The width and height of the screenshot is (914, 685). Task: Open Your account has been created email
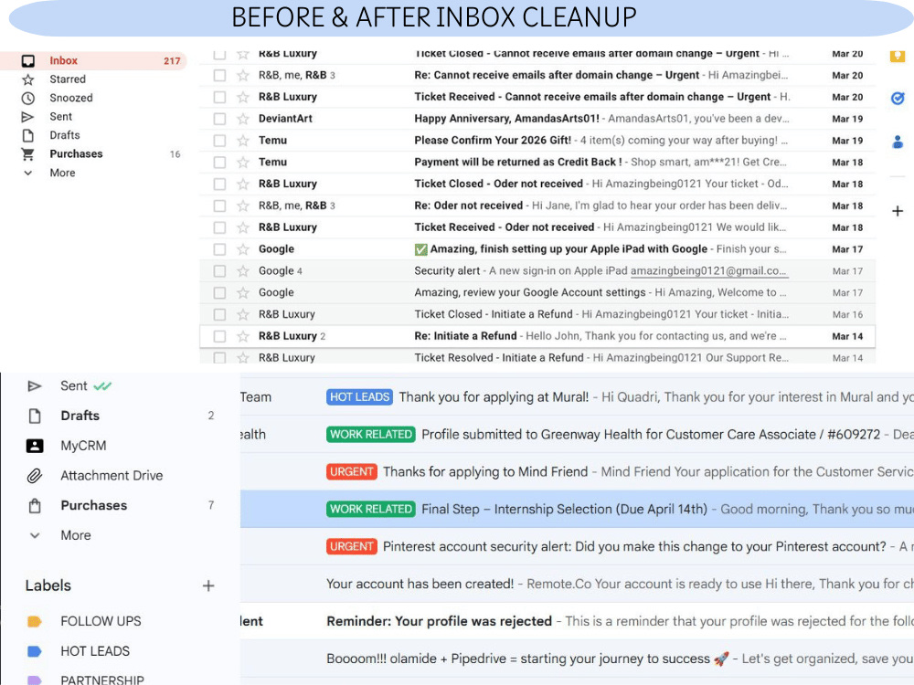577,584
